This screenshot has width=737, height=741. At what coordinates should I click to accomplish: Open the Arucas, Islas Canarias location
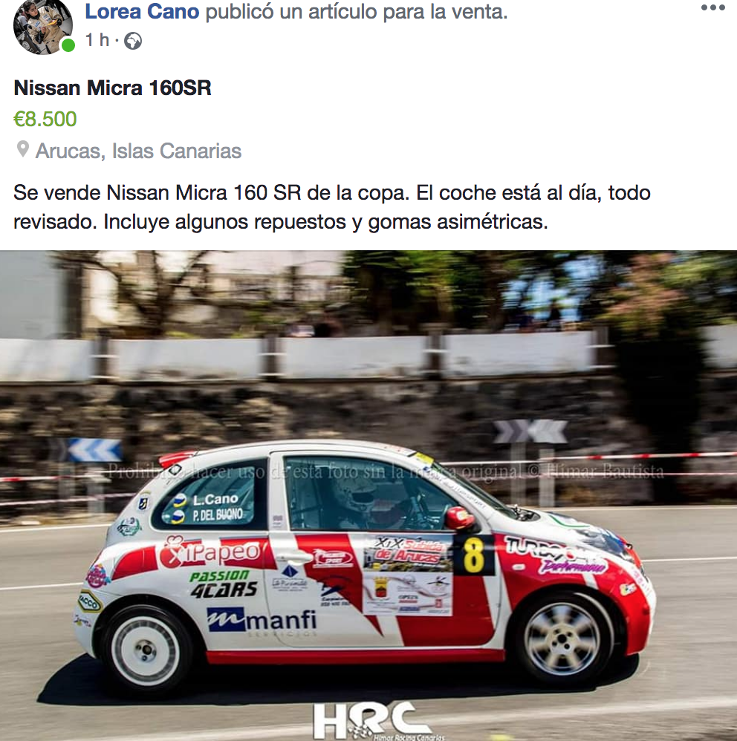(138, 151)
